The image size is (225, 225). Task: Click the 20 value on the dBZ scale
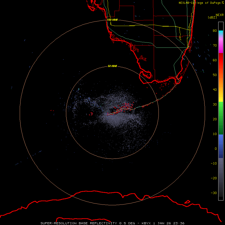[215, 119]
